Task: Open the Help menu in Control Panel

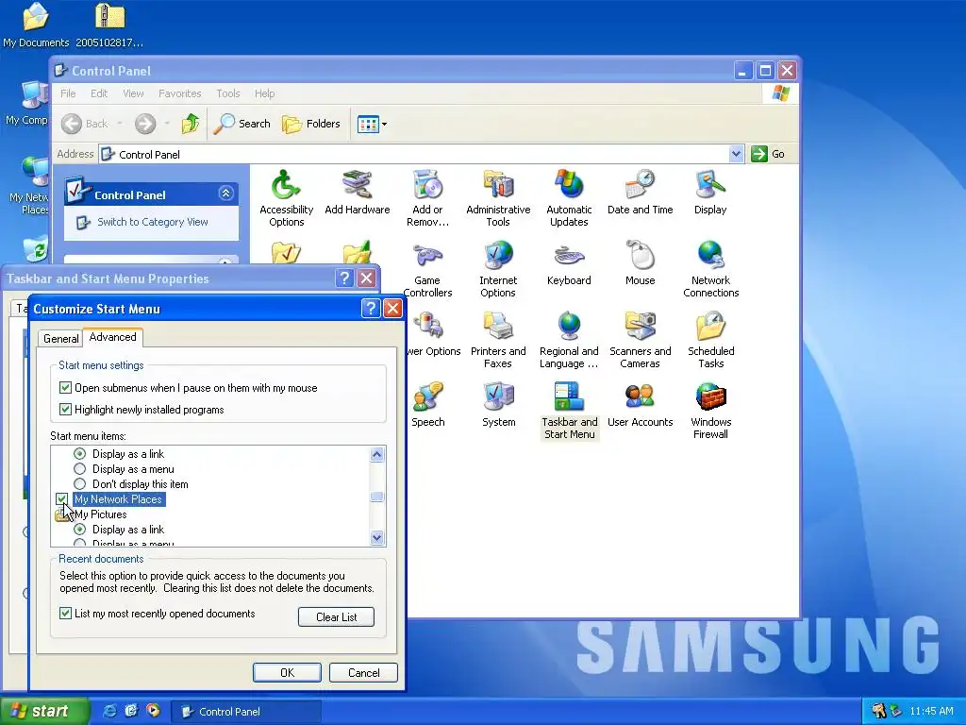Action: [x=264, y=93]
